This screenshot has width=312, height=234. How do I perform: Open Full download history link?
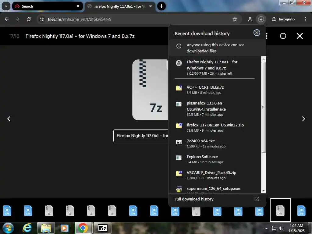(x=194, y=199)
